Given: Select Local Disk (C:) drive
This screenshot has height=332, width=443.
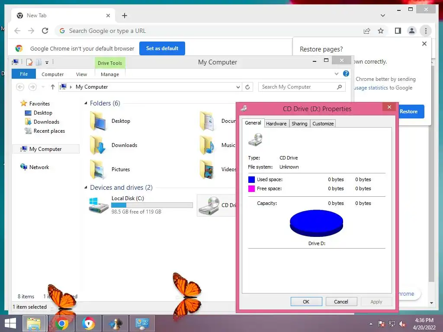Looking at the screenshot, I should pos(141,205).
